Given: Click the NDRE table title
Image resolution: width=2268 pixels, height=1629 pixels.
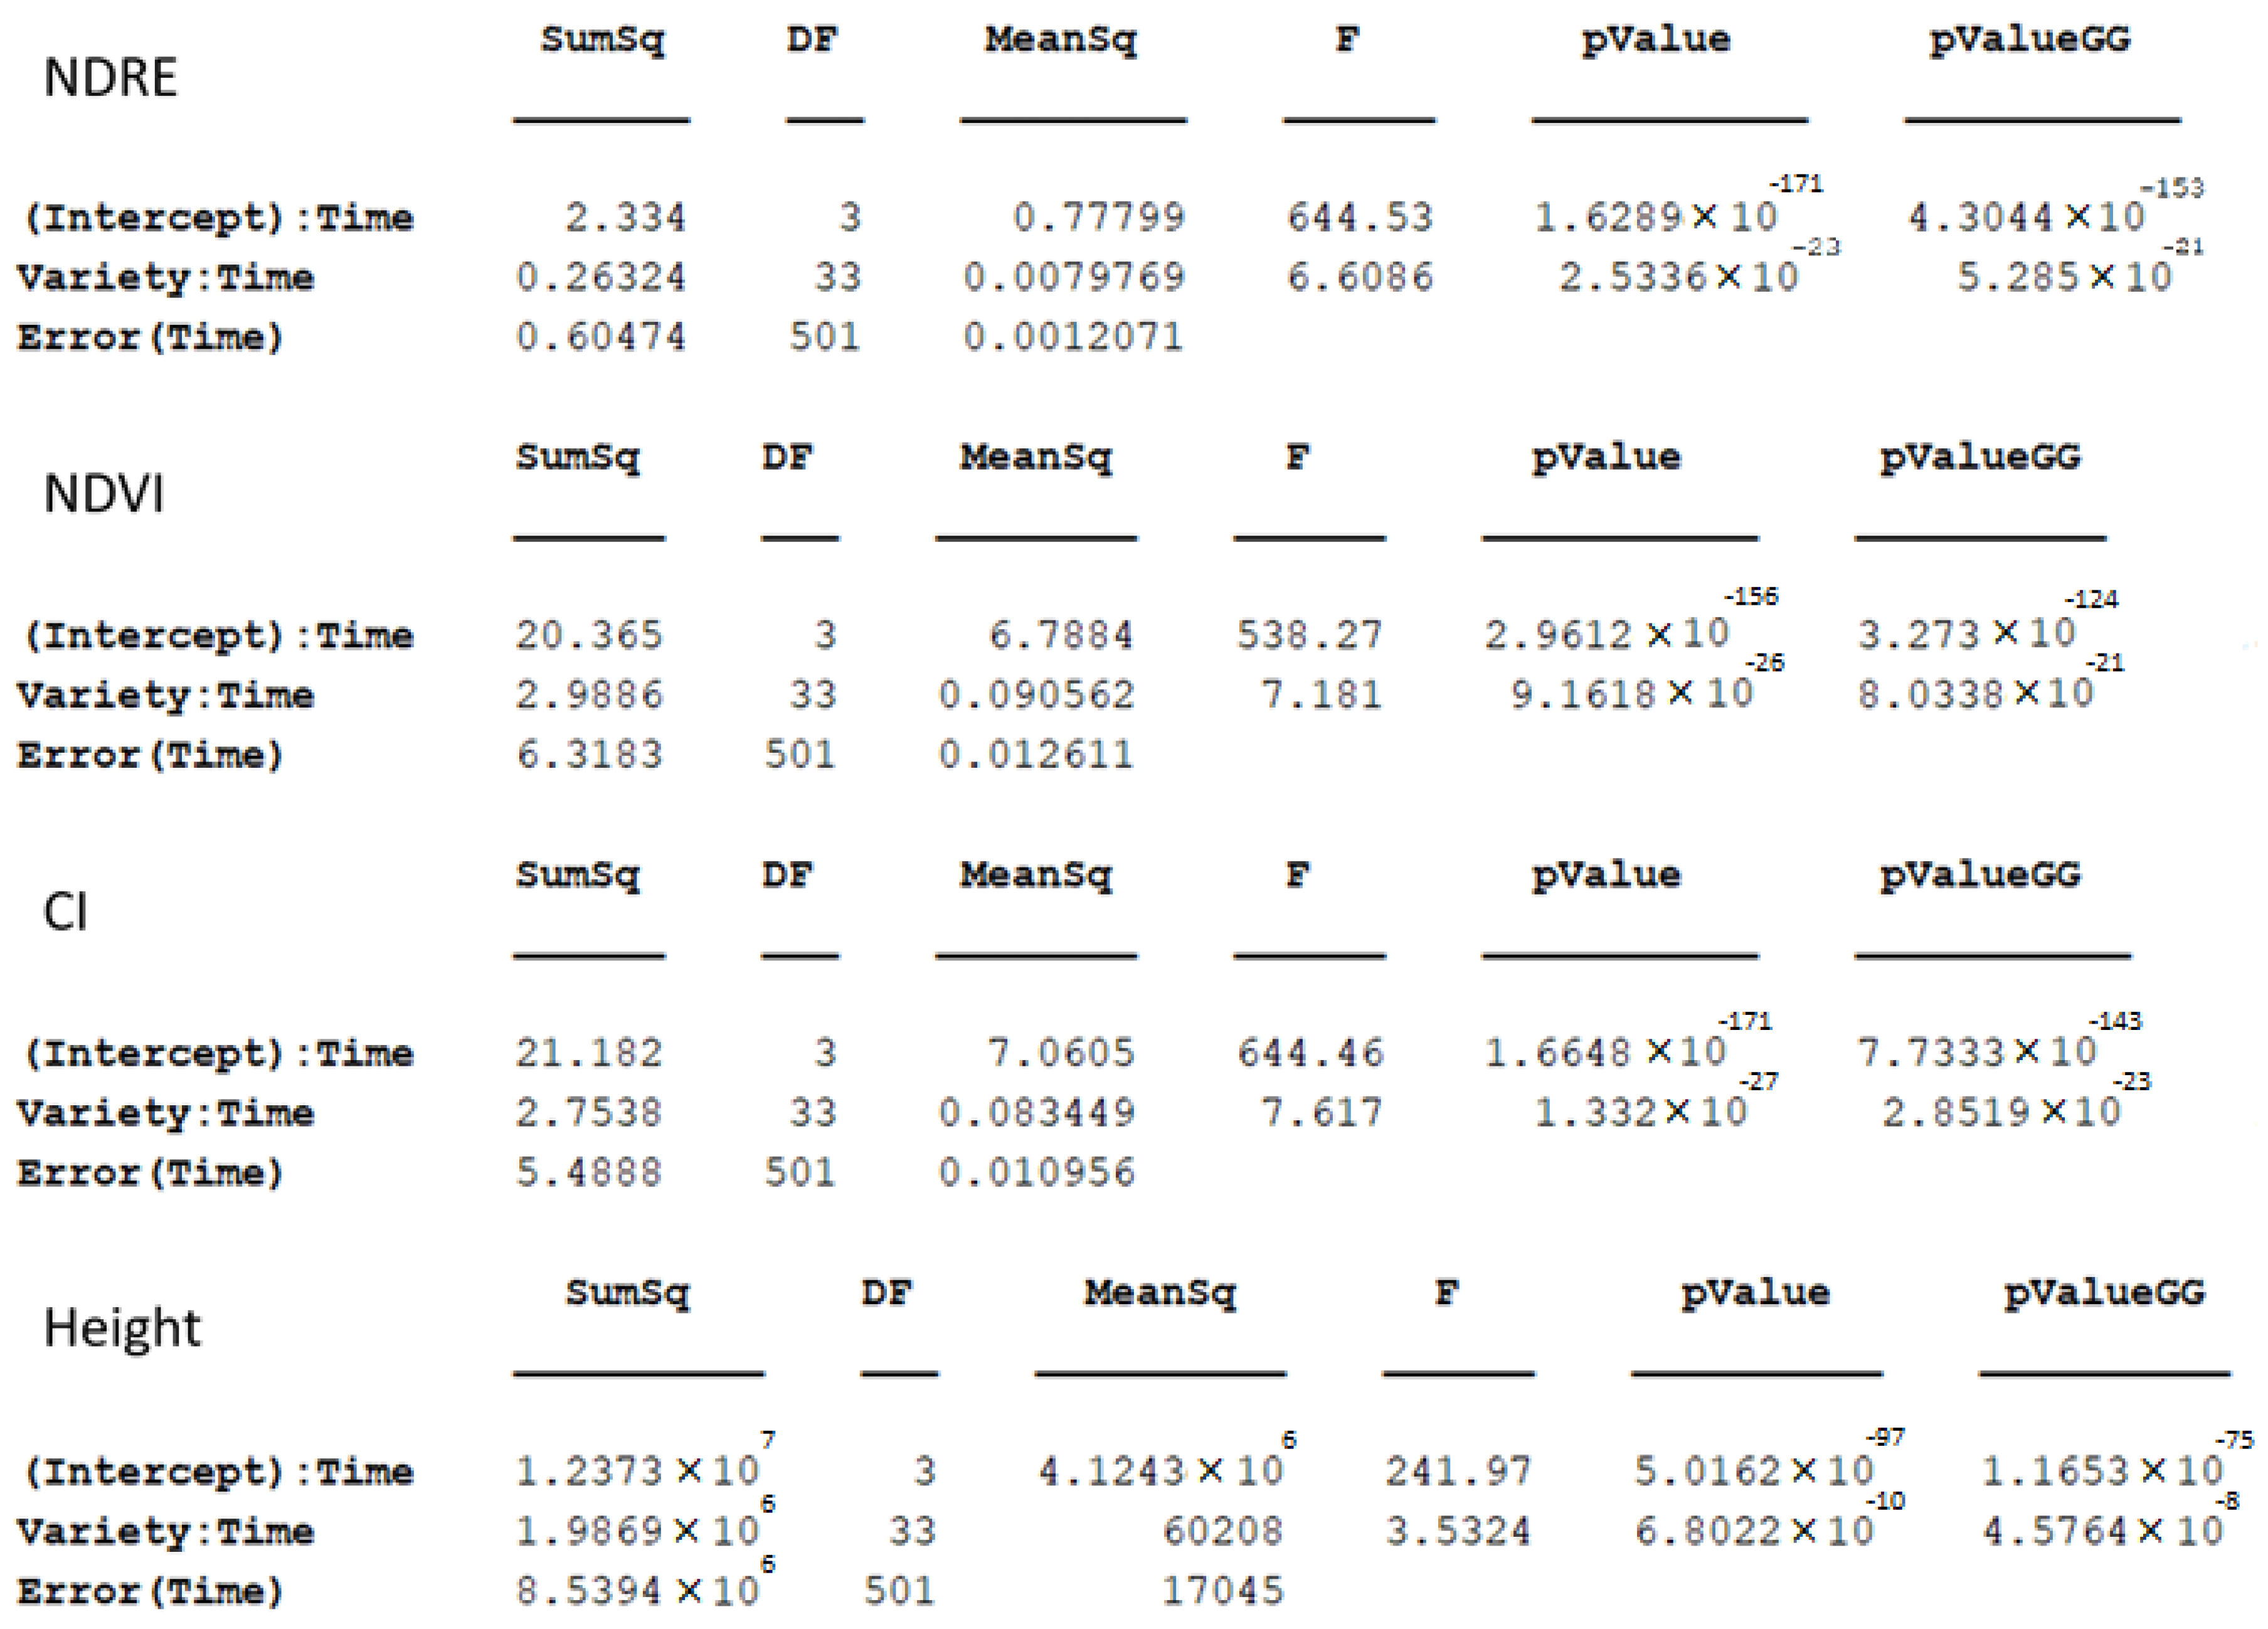Looking at the screenshot, I should 110,77.
